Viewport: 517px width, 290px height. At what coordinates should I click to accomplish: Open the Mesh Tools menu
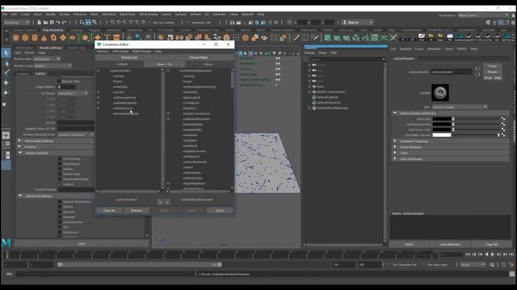(x=128, y=14)
